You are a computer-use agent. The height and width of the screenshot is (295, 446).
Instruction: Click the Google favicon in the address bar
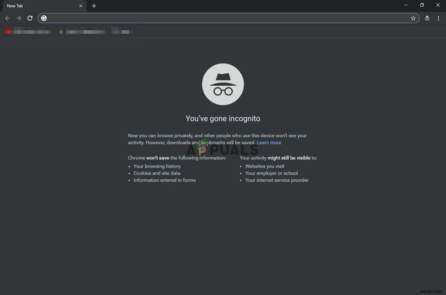point(44,18)
